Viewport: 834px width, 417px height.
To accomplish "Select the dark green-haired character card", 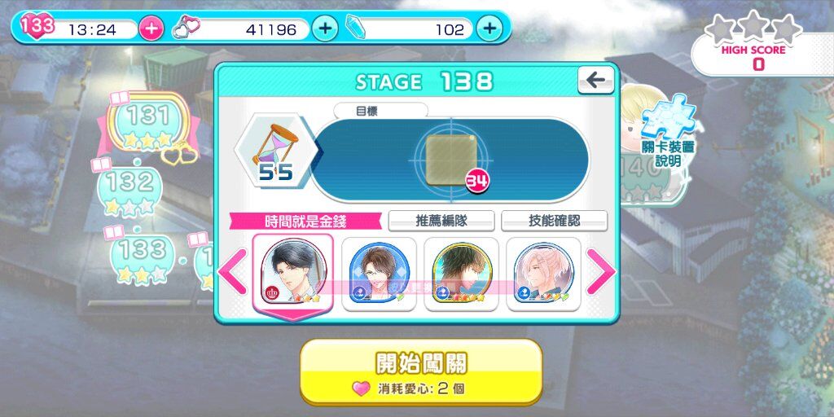I will (x=461, y=274).
